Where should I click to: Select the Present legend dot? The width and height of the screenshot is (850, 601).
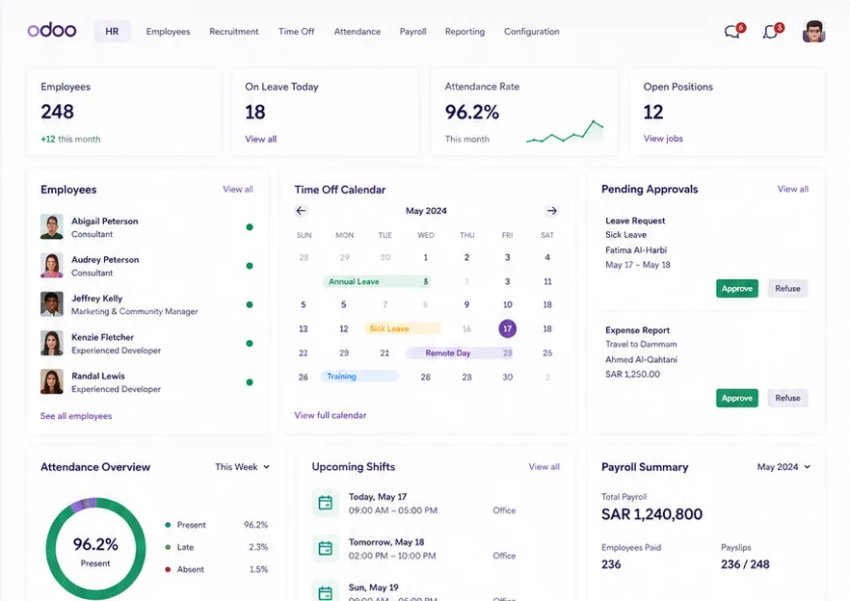pyautogui.click(x=168, y=525)
